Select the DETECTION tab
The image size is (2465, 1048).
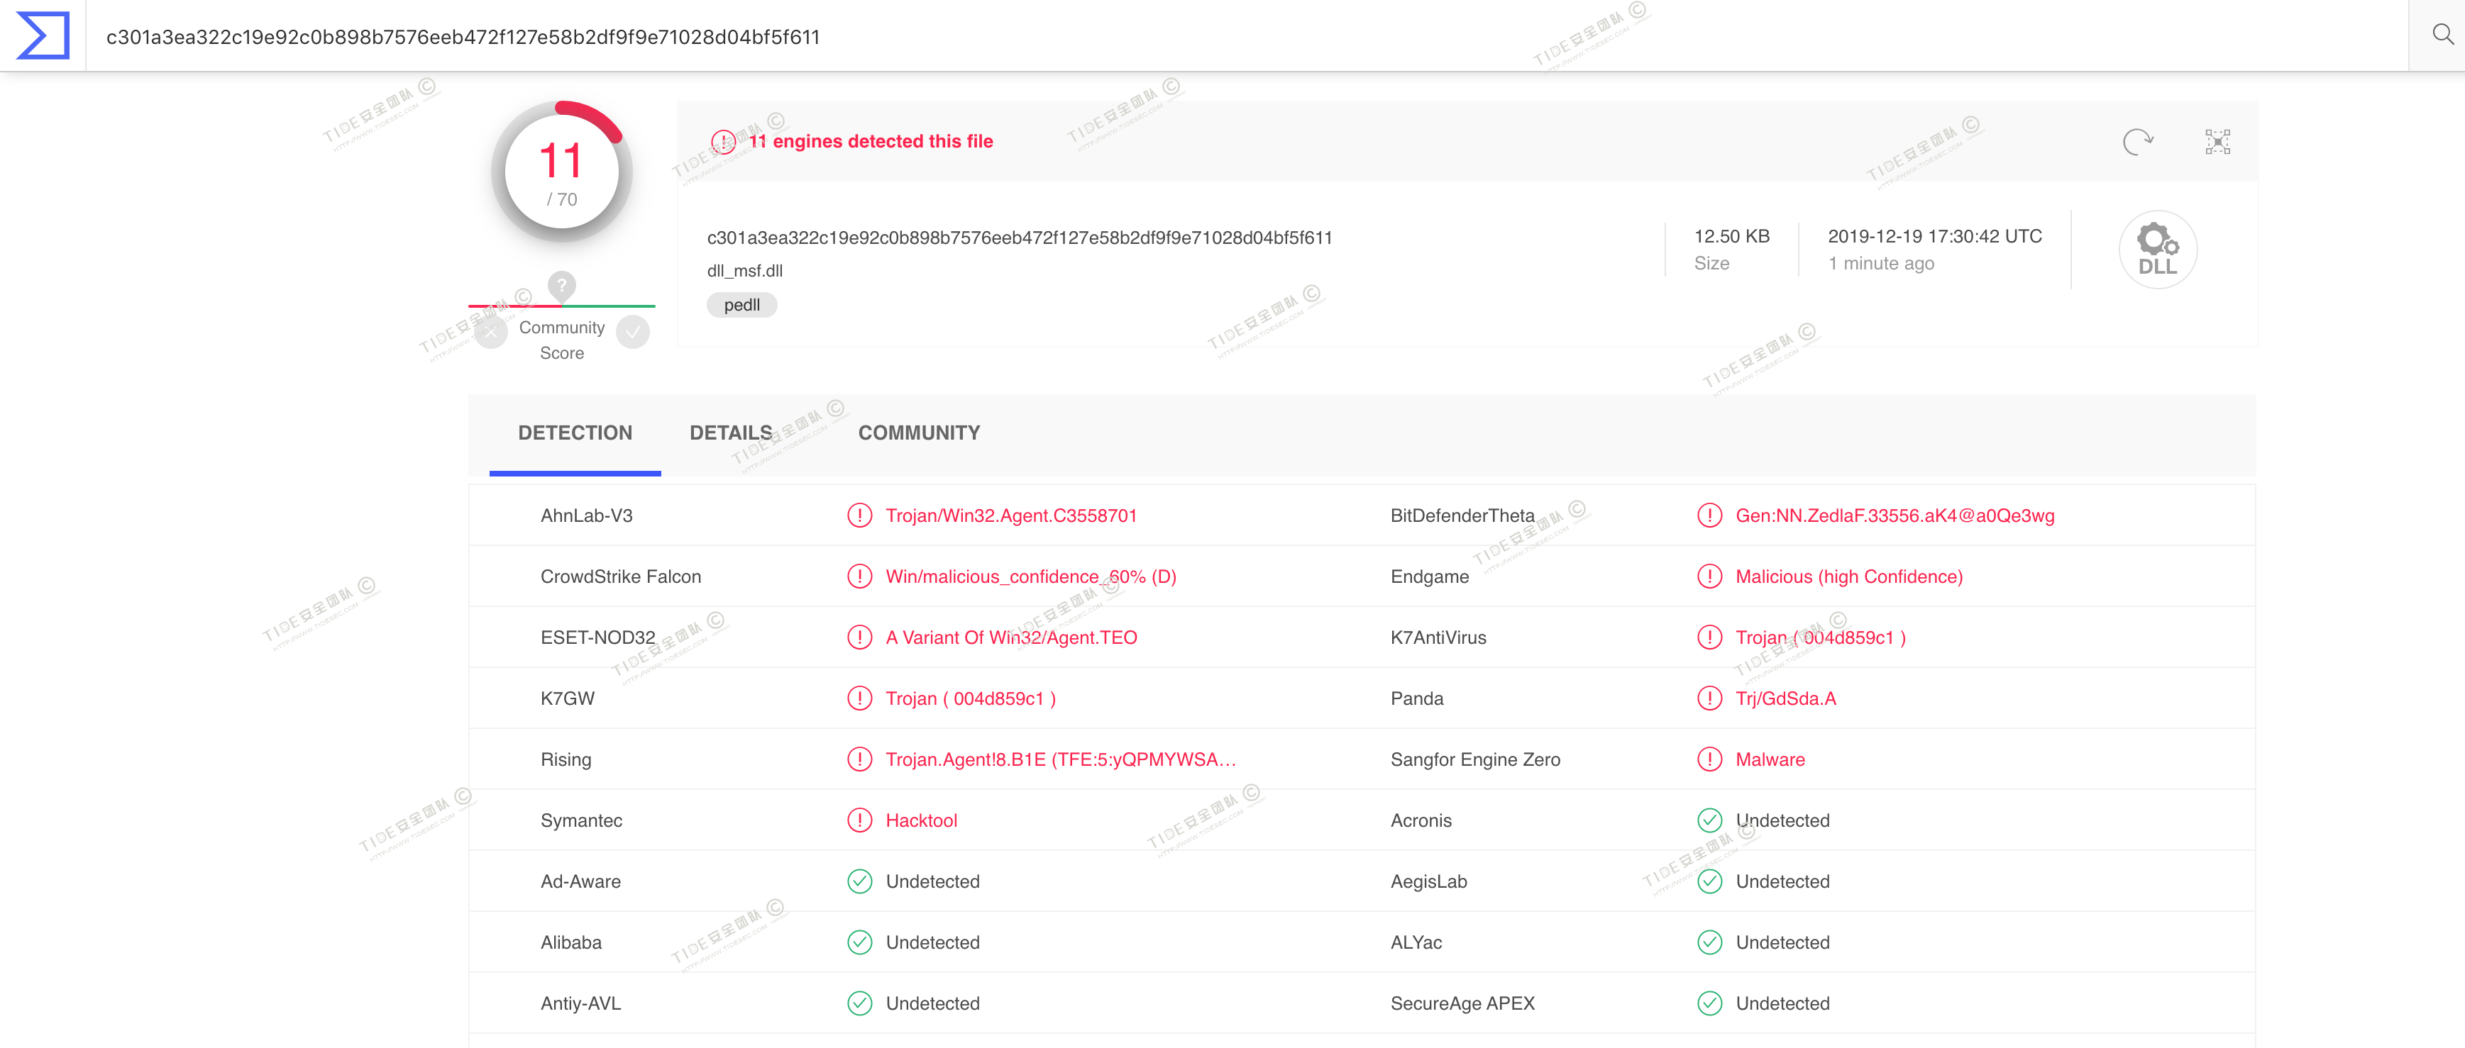point(574,433)
